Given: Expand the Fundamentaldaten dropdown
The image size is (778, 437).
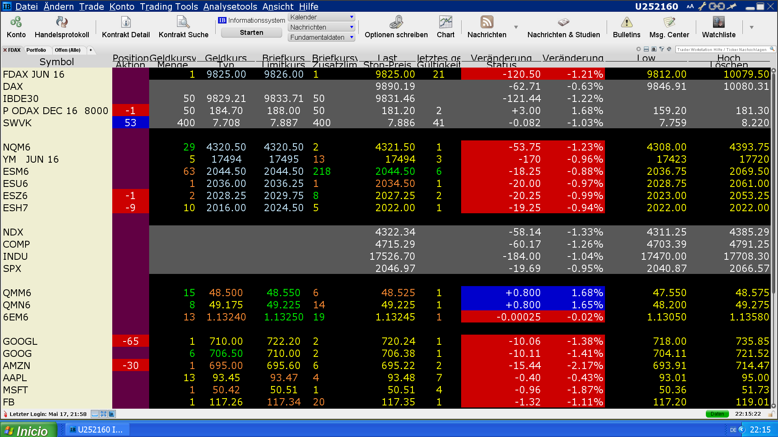Looking at the screenshot, I should pos(351,37).
